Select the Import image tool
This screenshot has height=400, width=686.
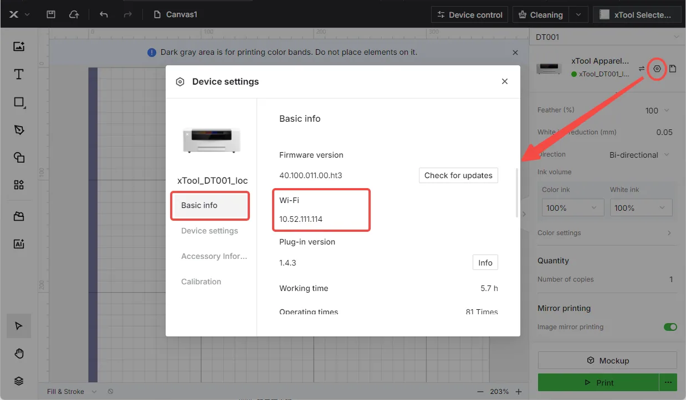coord(19,46)
